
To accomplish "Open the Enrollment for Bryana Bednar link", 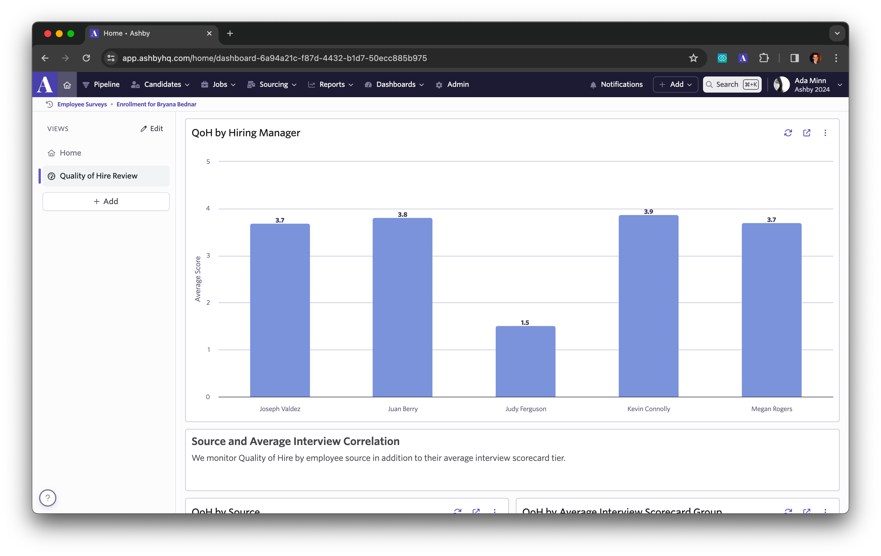I will tap(156, 104).
